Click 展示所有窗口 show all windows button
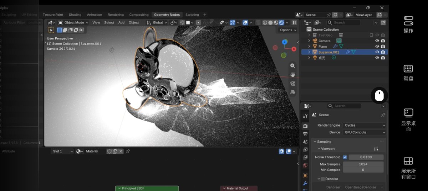This screenshot has height=191, width=428. [x=408, y=168]
